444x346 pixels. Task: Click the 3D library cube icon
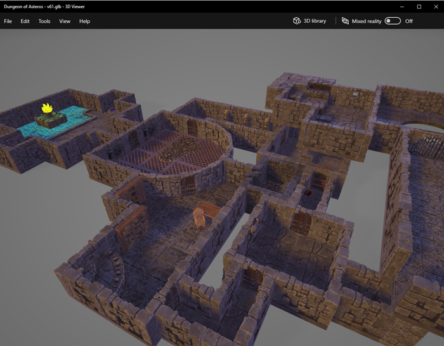[x=297, y=21]
